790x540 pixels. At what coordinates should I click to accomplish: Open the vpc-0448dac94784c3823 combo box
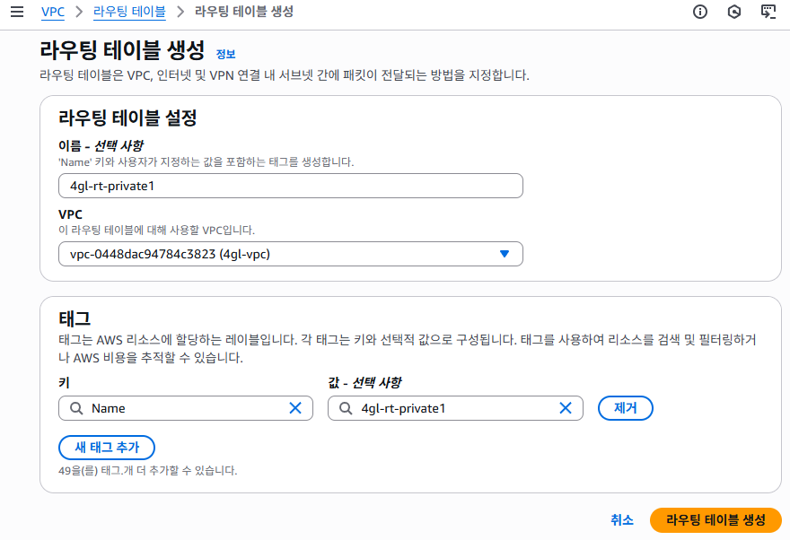click(291, 254)
